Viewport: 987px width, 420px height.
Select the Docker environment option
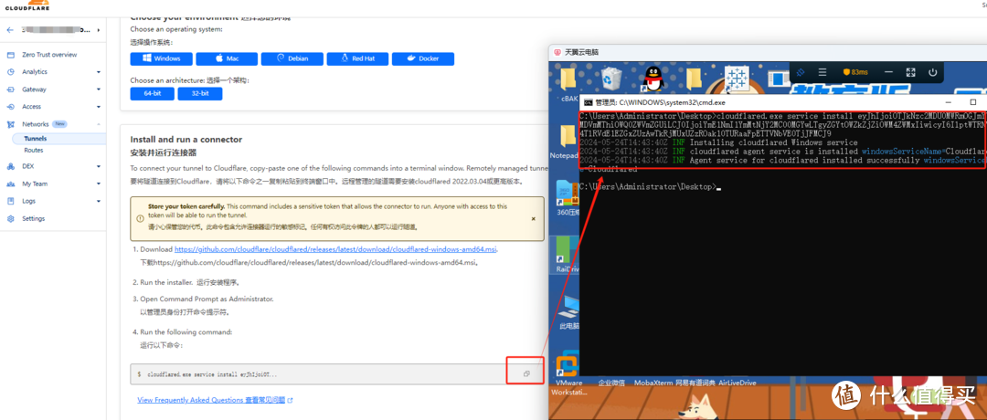(x=423, y=58)
